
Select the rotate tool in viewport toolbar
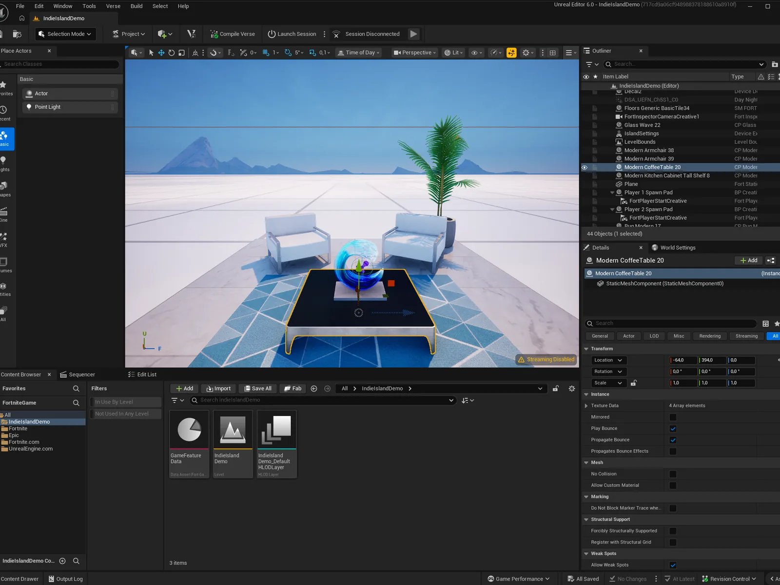[x=172, y=53]
